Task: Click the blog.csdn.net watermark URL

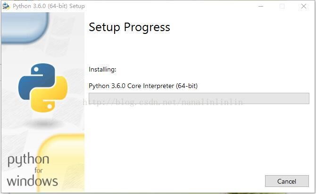Action: coord(163,102)
